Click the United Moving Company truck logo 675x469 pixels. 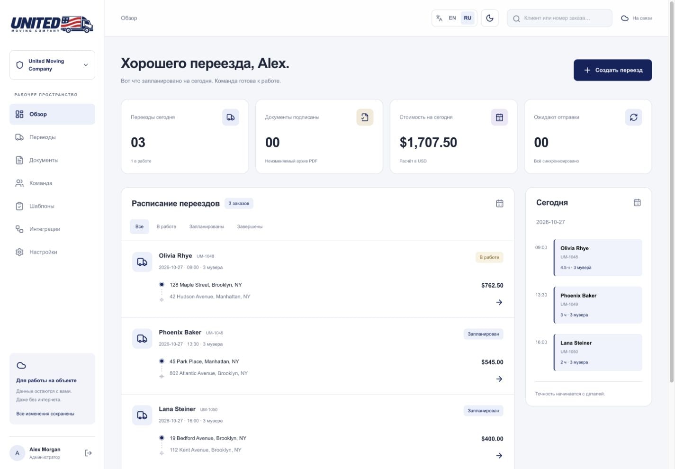tap(52, 24)
